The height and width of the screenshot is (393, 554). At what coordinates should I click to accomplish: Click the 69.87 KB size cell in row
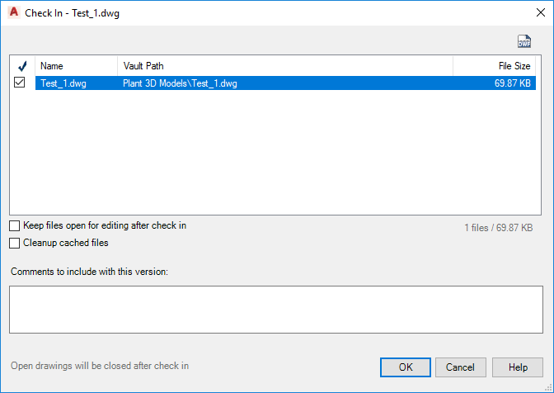513,83
